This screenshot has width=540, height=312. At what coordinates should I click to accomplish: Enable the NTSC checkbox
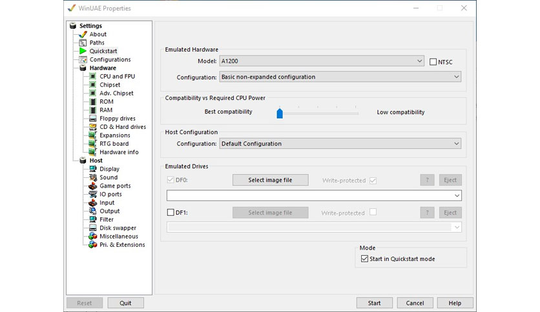click(x=433, y=62)
